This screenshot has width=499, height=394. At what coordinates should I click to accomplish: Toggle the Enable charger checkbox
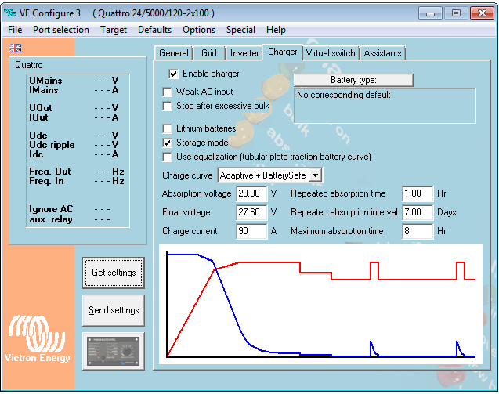point(173,74)
